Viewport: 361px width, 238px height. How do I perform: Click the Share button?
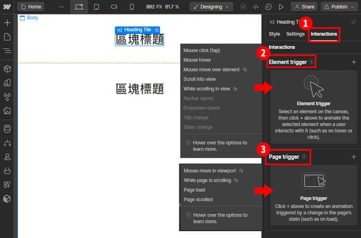[x=304, y=7]
